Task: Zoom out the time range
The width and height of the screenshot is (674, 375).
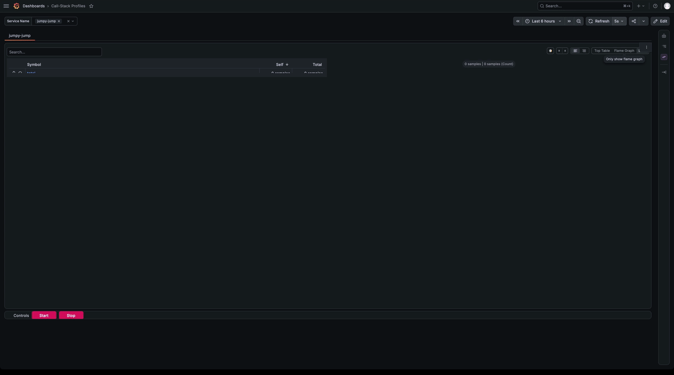Action: 579,21
